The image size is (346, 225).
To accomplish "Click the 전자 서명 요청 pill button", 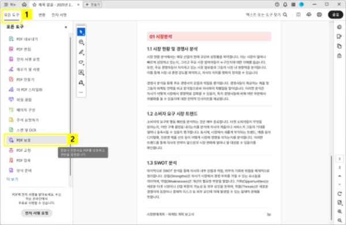I will (37, 213).
